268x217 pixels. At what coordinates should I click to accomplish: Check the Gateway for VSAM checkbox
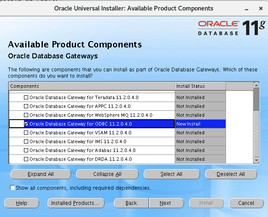point(26,133)
